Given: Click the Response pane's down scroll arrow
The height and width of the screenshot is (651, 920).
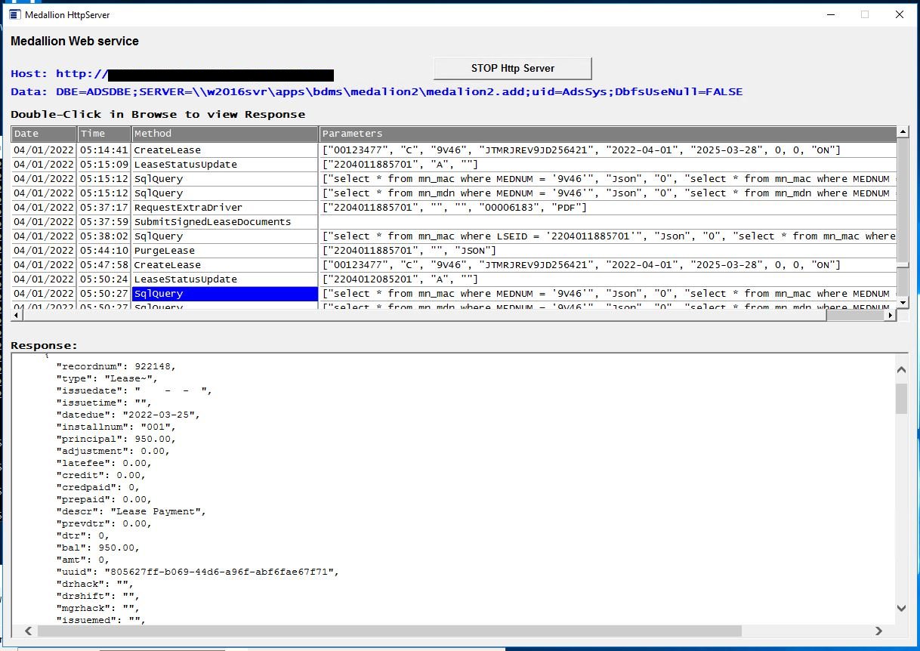Looking at the screenshot, I should coord(901,608).
